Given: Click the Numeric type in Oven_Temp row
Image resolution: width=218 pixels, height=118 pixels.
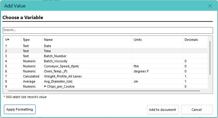Looking at the screenshot, I should click(29, 71).
